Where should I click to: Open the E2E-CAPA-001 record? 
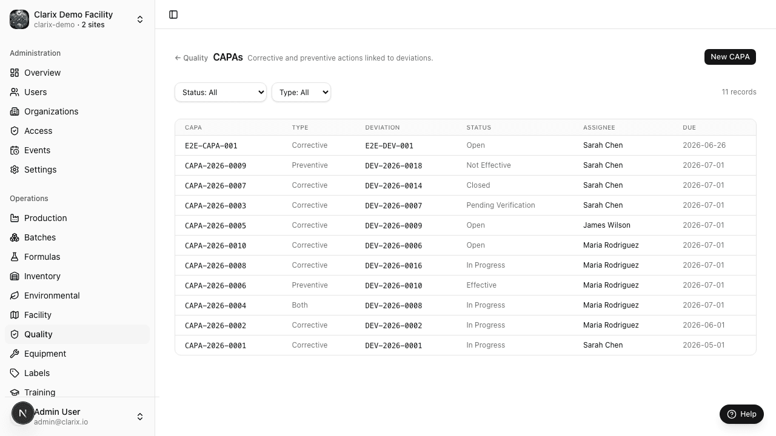(x=211, y=145)
